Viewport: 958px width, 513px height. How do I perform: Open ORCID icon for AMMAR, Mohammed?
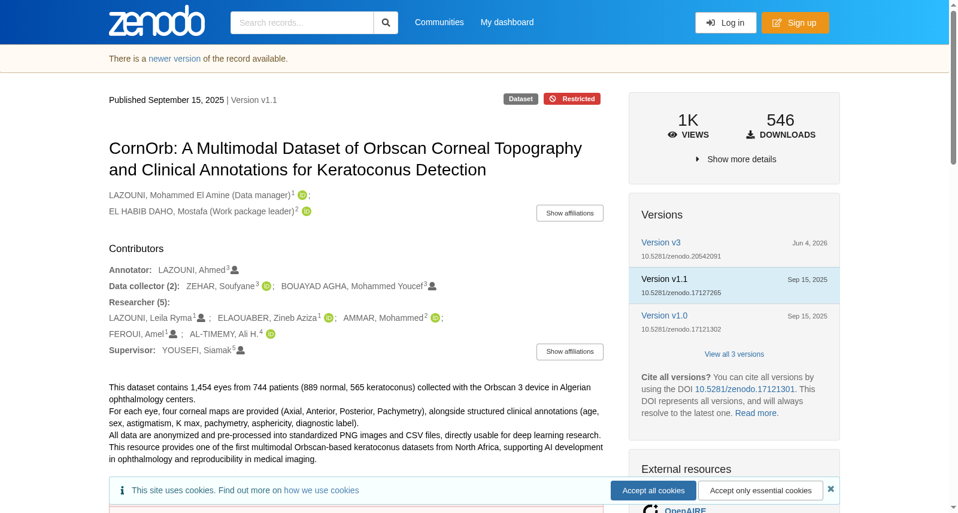[x=435, y=318]
